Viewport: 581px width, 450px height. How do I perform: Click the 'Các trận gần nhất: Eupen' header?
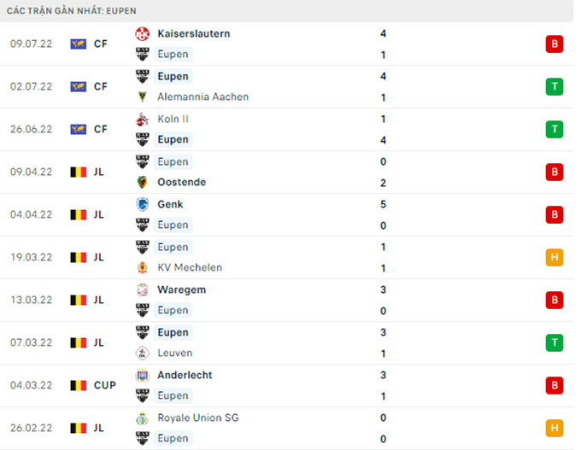(72, 10)
